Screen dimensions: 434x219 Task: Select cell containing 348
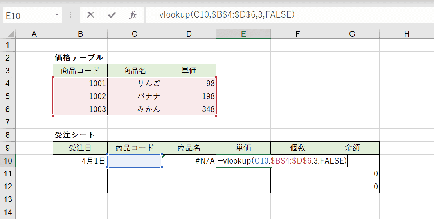coord(189,109)
